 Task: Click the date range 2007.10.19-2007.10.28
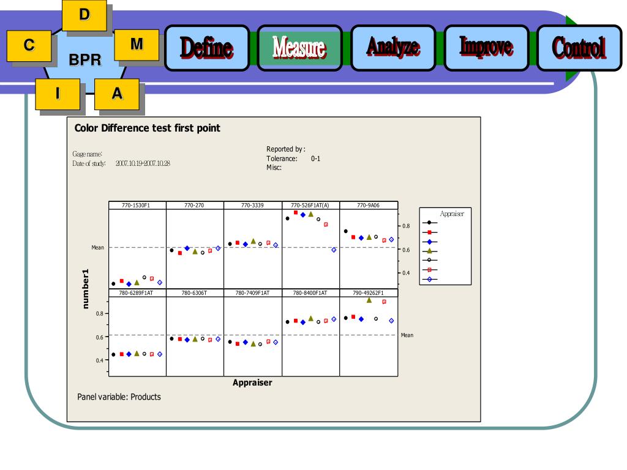click(x=143, y=163)
